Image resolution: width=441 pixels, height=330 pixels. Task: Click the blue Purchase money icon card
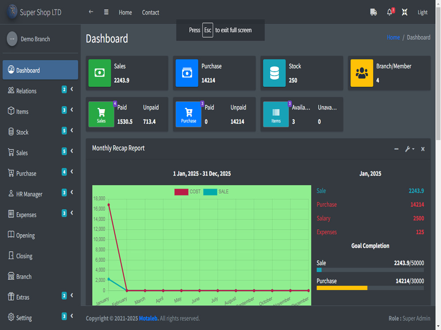(x=187, y=73)
